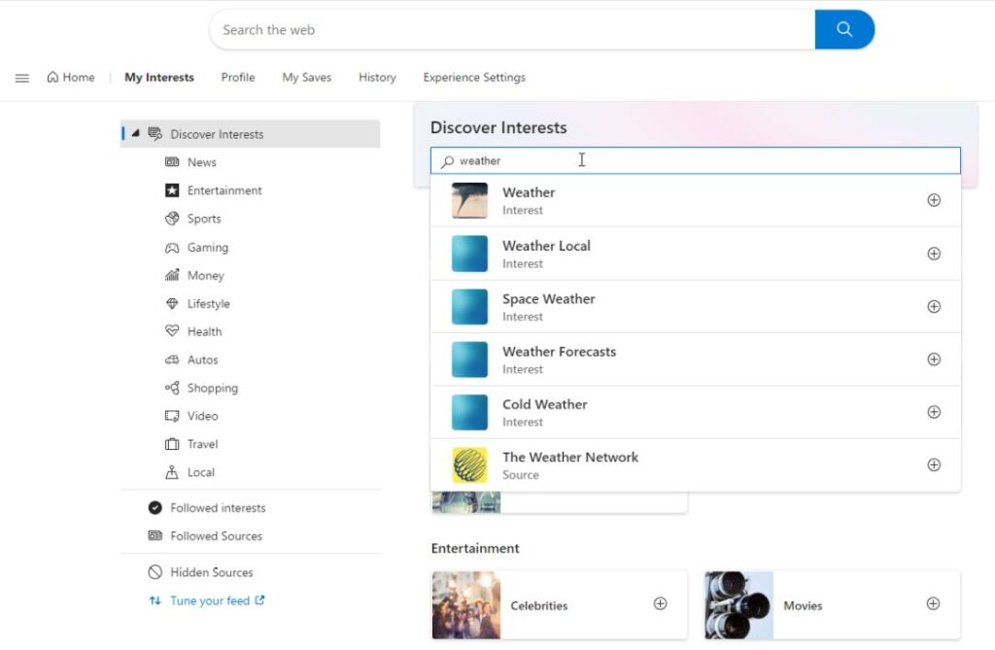The image size is (995, 650).
Task: Click the blue web search magnifier button
Action: pyautogui.click(x=844, y=29)
